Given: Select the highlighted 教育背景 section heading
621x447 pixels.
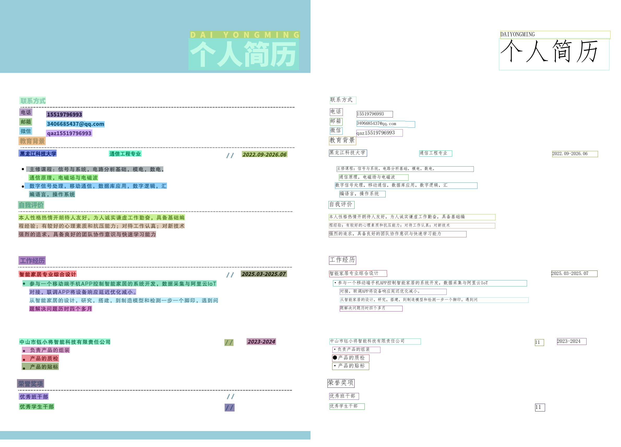Looking at the screenshot, I should 32,141.
